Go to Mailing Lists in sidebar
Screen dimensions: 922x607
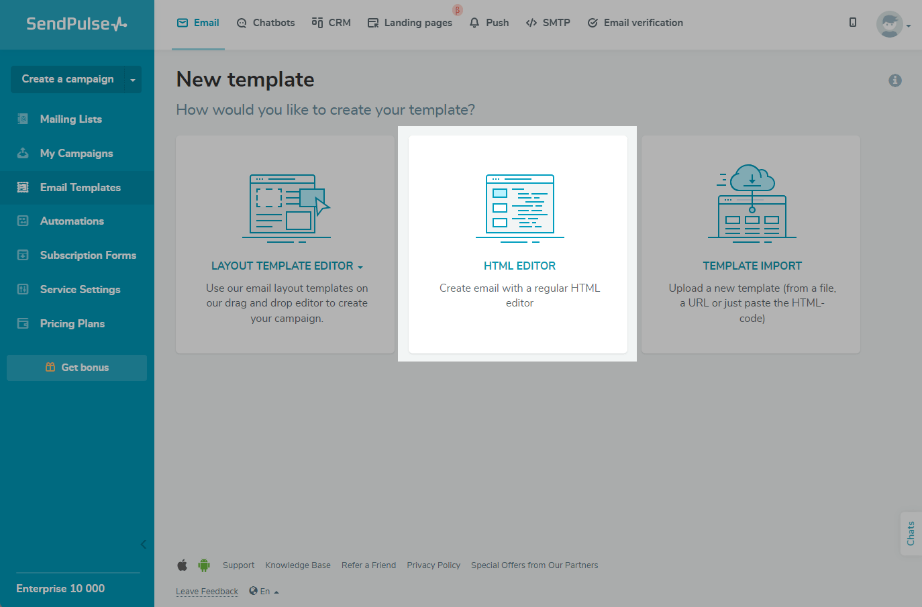coord(70,119)
